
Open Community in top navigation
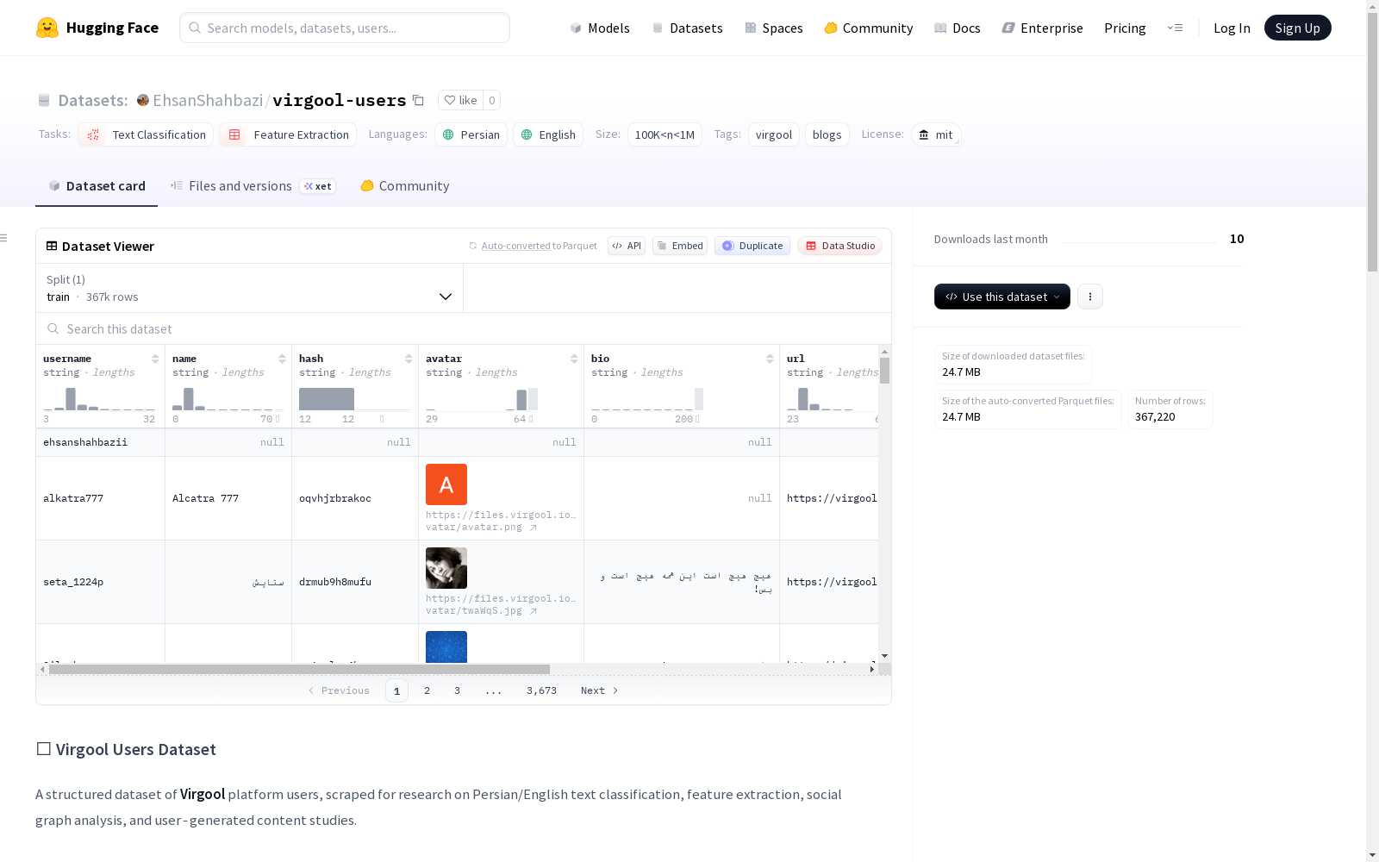[869, 28]
